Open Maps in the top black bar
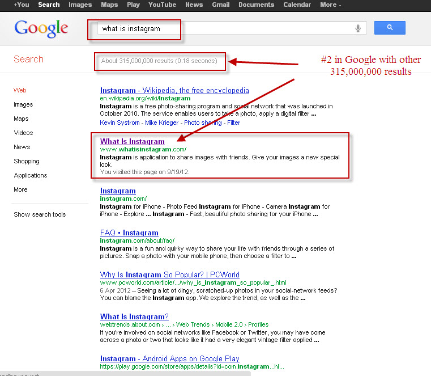 pyautogui.click(x=109, y=5)
